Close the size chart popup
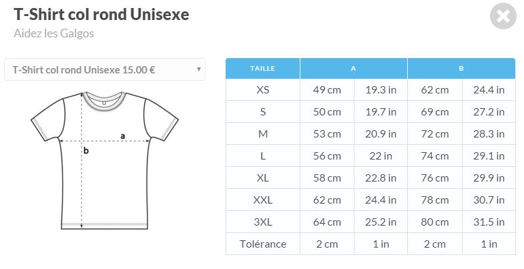Image resolution: width=524 pixels, height=269 pixels. 503,16
